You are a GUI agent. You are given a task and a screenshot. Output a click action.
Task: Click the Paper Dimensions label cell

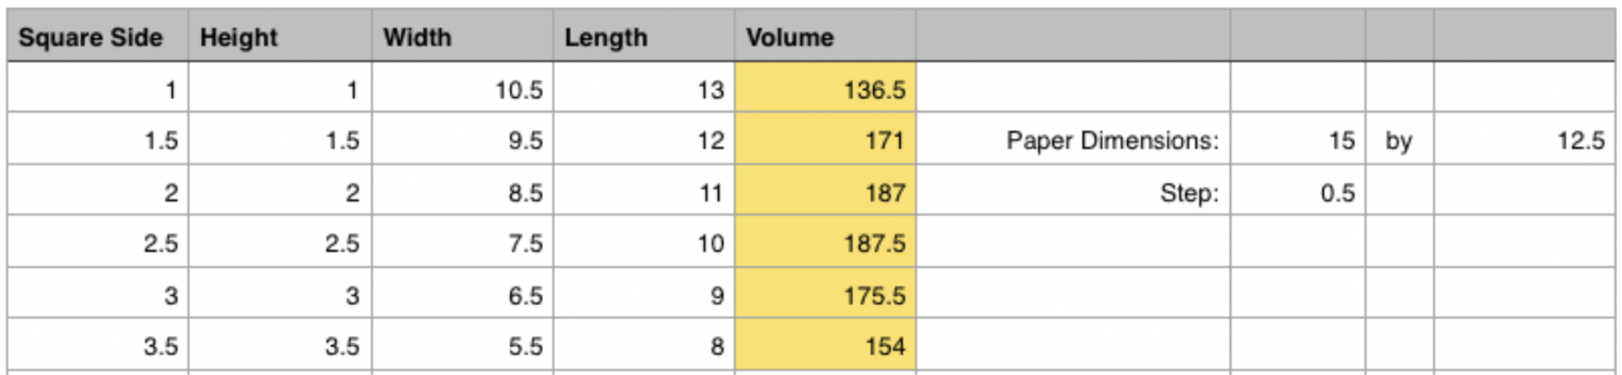pos(1073,139)
